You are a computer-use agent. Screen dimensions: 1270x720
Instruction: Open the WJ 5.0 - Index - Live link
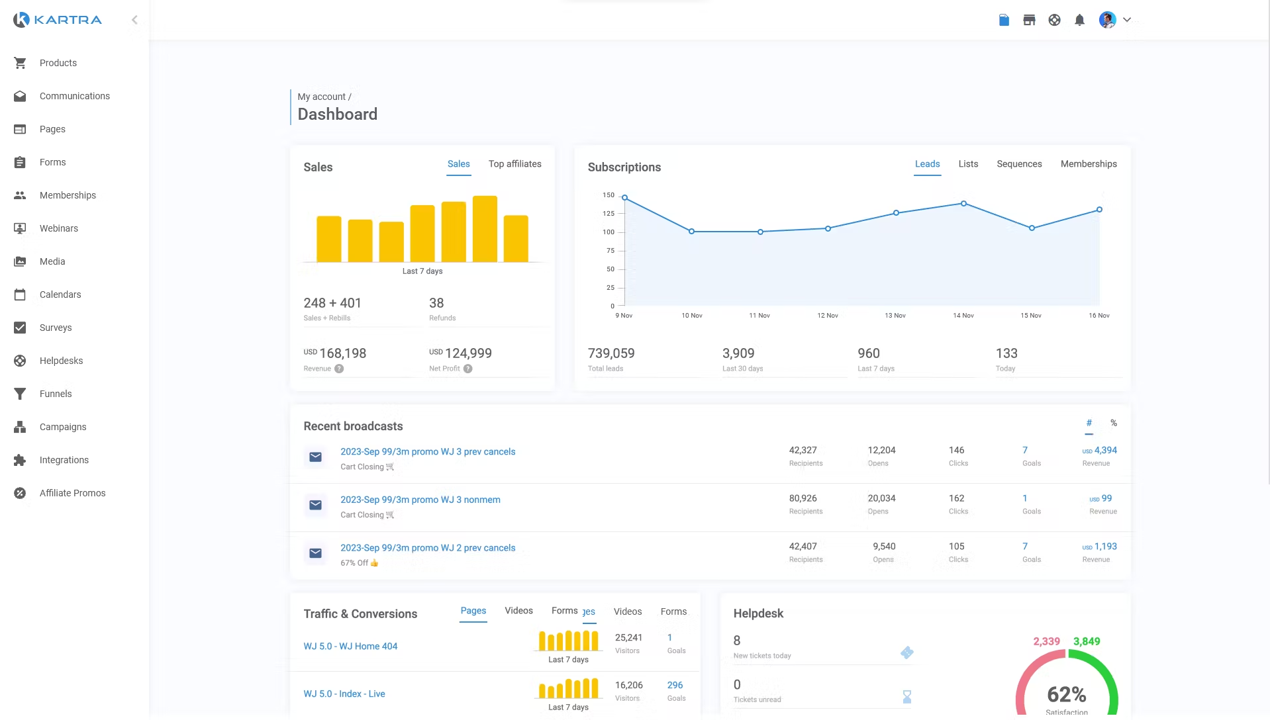tap(344, 694)
